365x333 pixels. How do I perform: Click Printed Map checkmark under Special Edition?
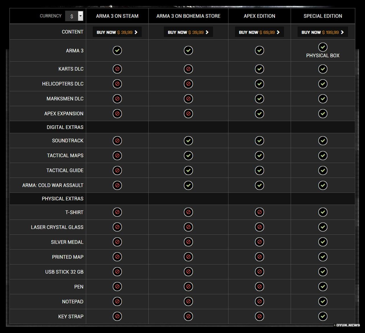pyautogui.click(x=323, y=257)
